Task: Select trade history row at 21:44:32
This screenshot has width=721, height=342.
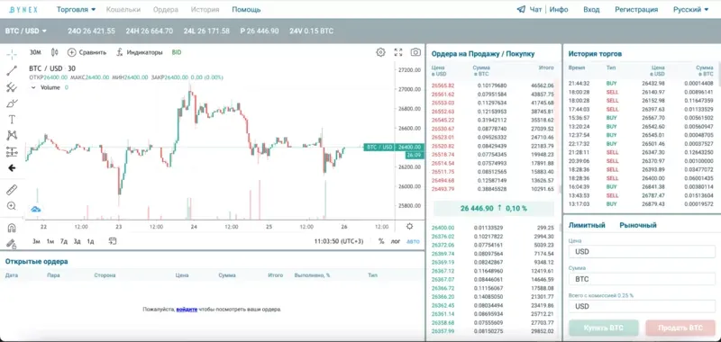Action: 641,84
